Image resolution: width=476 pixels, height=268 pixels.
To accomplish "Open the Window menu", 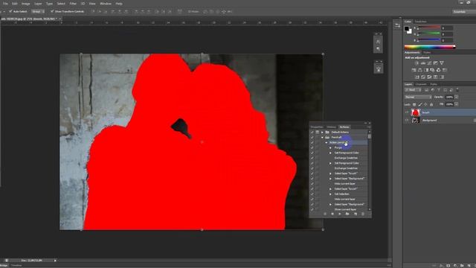I will coord(106,4).
